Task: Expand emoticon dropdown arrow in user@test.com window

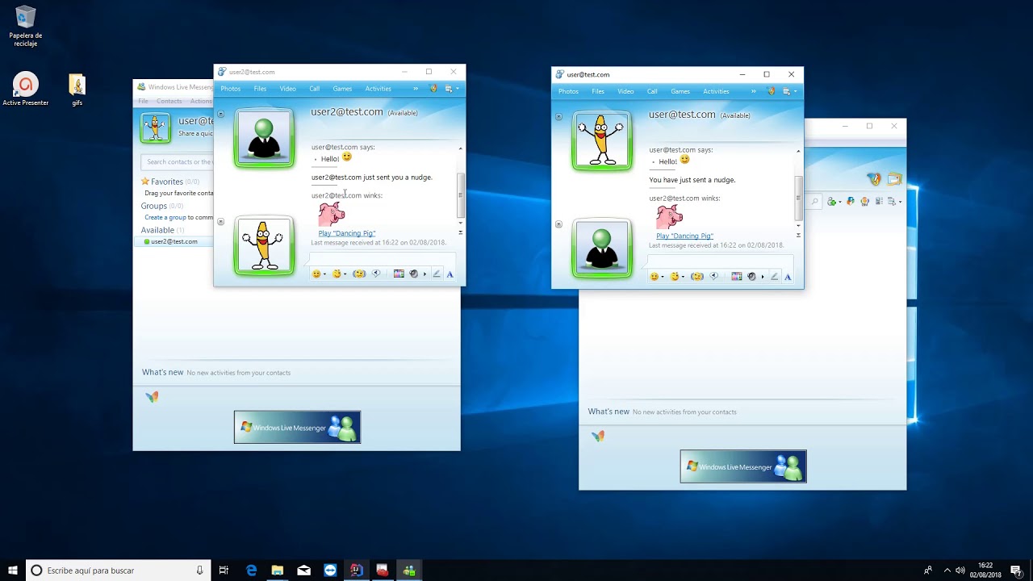Action: coord(663,277)
